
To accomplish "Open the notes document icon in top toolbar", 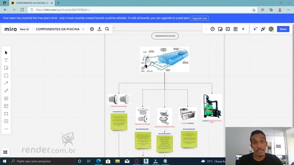I will (236, 29).
